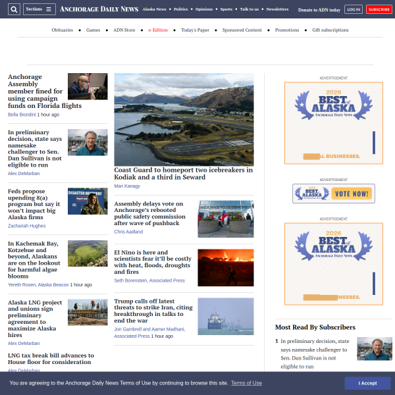Click first 2026 Best of Alaska ad

coord(334,123)
